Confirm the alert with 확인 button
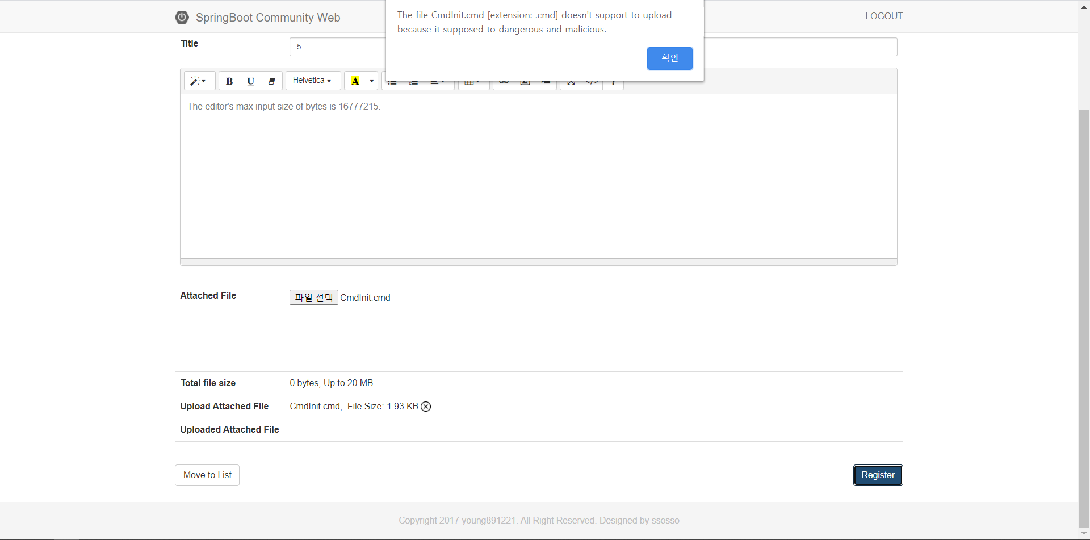This screenshot has height=540, width=1090. point(669,58)
